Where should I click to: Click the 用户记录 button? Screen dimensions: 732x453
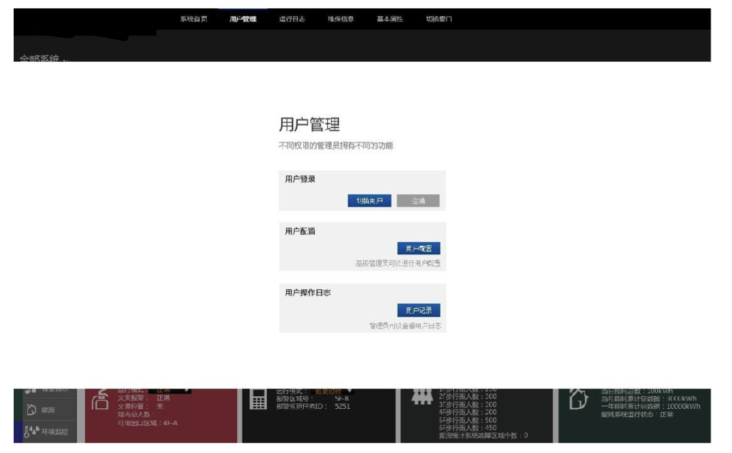pyautogui.click(x=418, y=311)
